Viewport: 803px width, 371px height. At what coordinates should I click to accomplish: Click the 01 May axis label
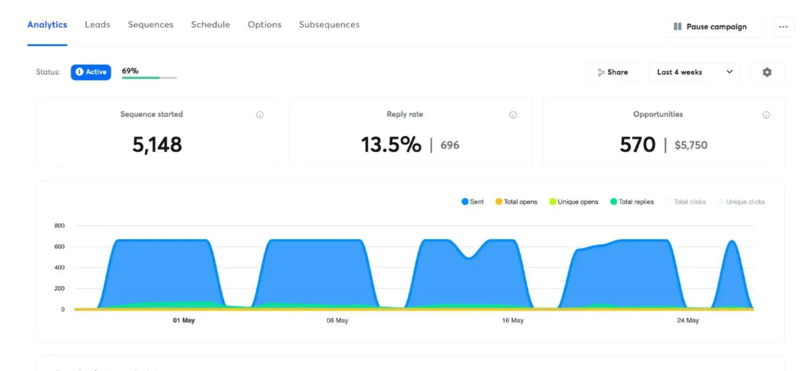pyautogui.click(x=184, y=321)
